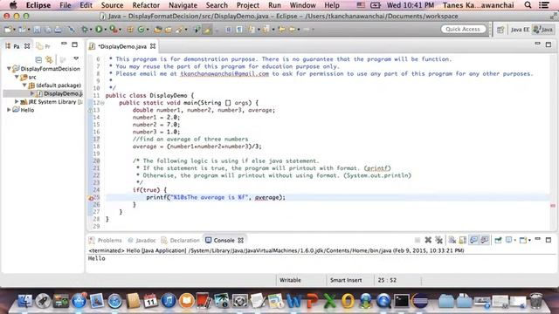The height and width of the screenshot is (314, 559).
Task: Open the Source menu
Action: 112,5
